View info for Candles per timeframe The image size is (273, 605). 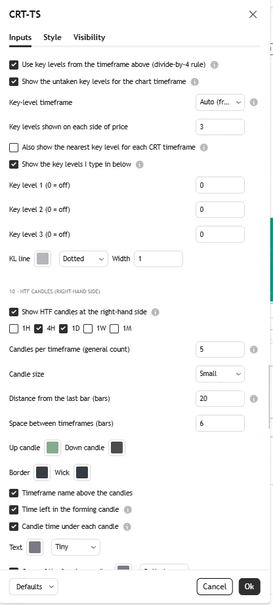click(x=254, y=350)
